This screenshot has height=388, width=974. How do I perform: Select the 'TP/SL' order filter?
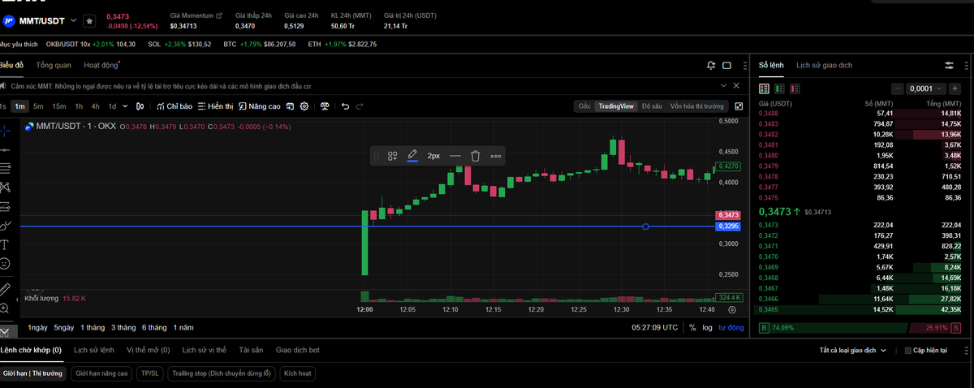[x=149, y=373]
